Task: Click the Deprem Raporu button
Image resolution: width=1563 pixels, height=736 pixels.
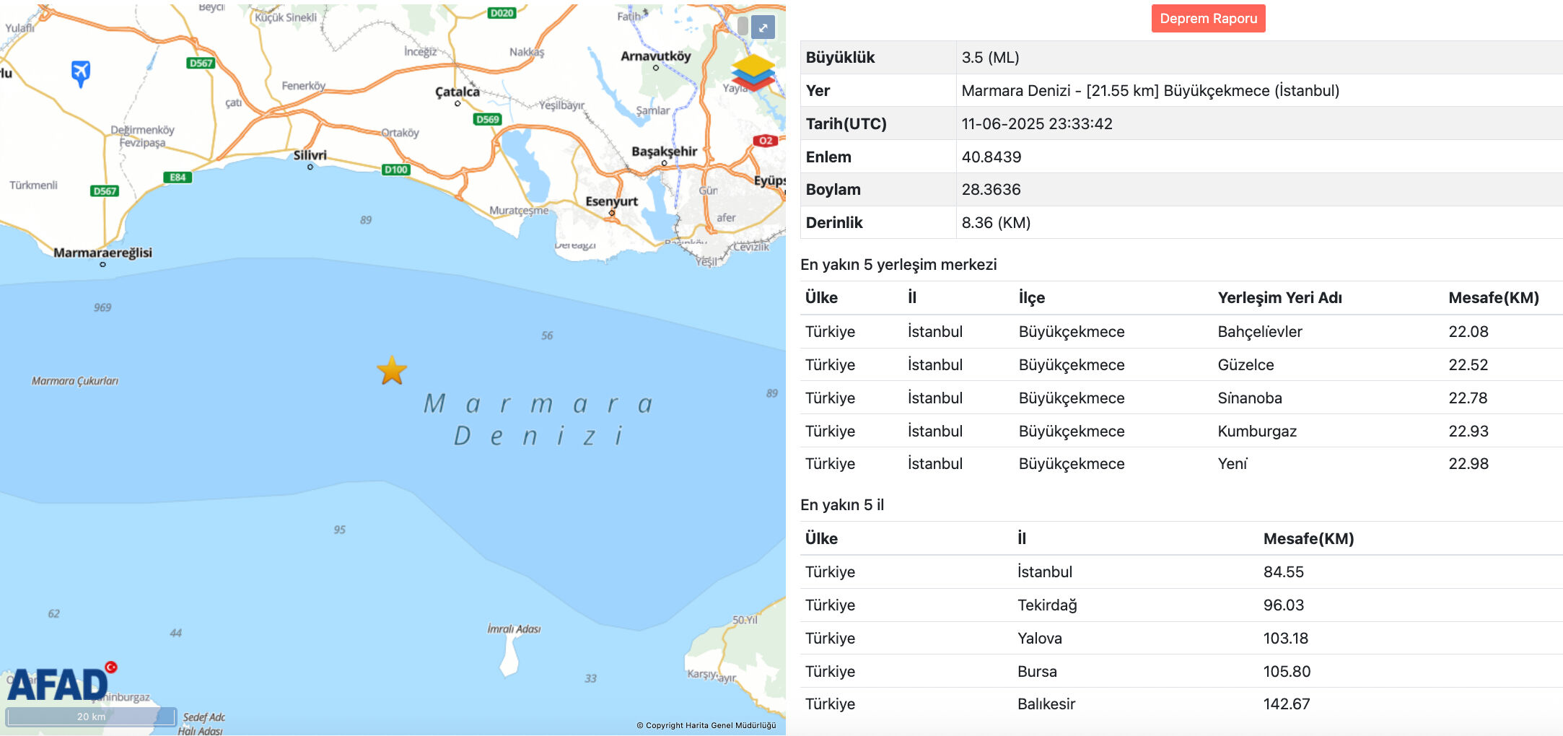Action: coord(1208,19)
